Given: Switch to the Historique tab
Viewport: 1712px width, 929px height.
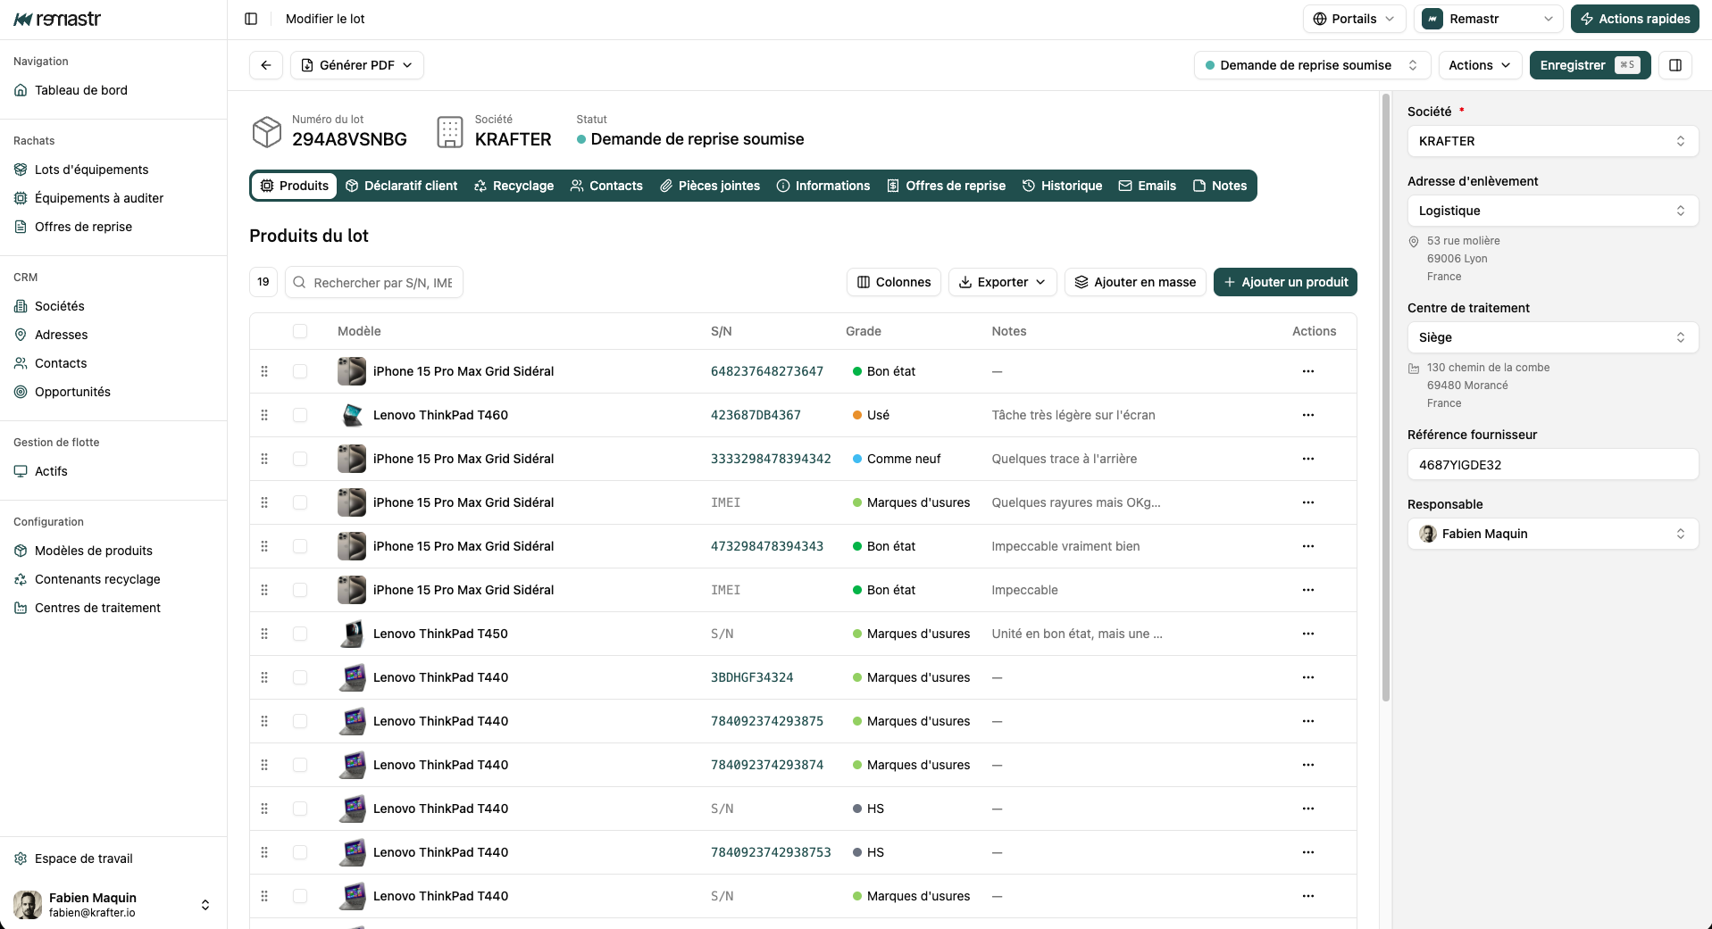Looking at the screenshot, I should click(x=1062, y=186).
